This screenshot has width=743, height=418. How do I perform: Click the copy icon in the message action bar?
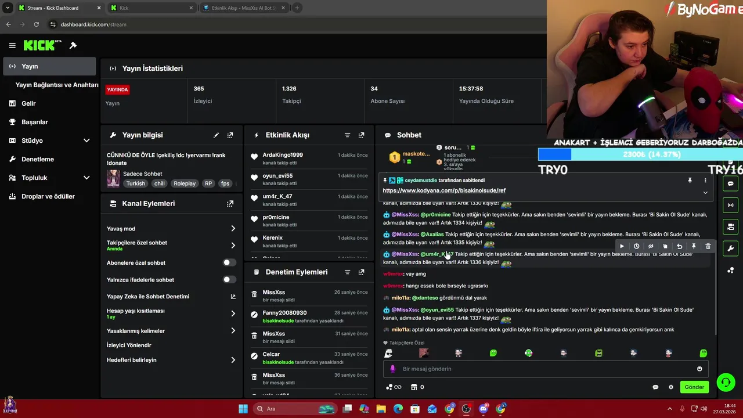[665, 246]
